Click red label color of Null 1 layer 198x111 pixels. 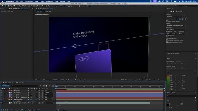pyautogui.click(x=10, y=91)
